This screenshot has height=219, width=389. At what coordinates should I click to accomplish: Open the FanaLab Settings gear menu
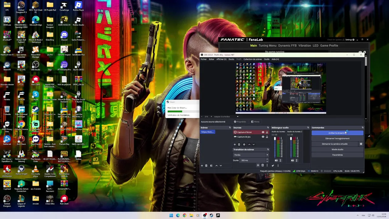pyautogui.click(x=350, y=40)
